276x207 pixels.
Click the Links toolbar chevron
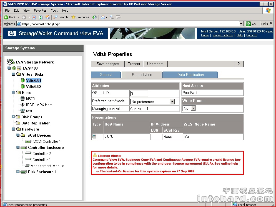[271, 23]
